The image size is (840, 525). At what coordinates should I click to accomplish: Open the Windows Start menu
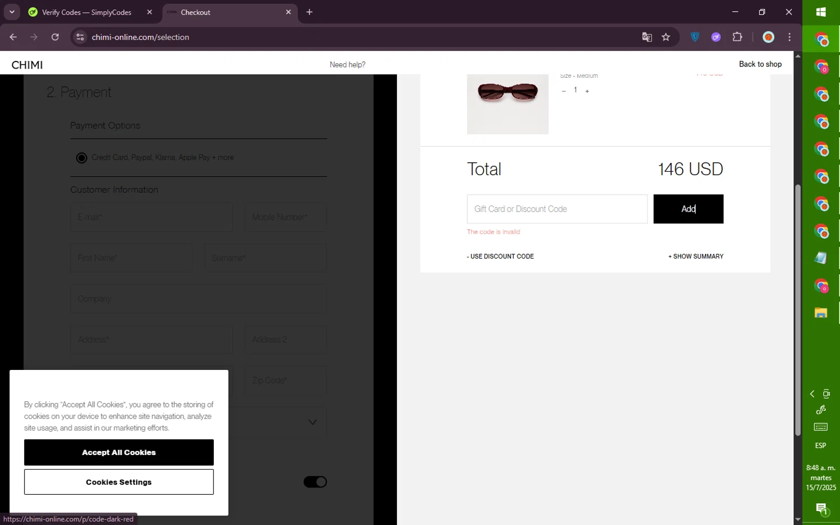pos(821,12)
